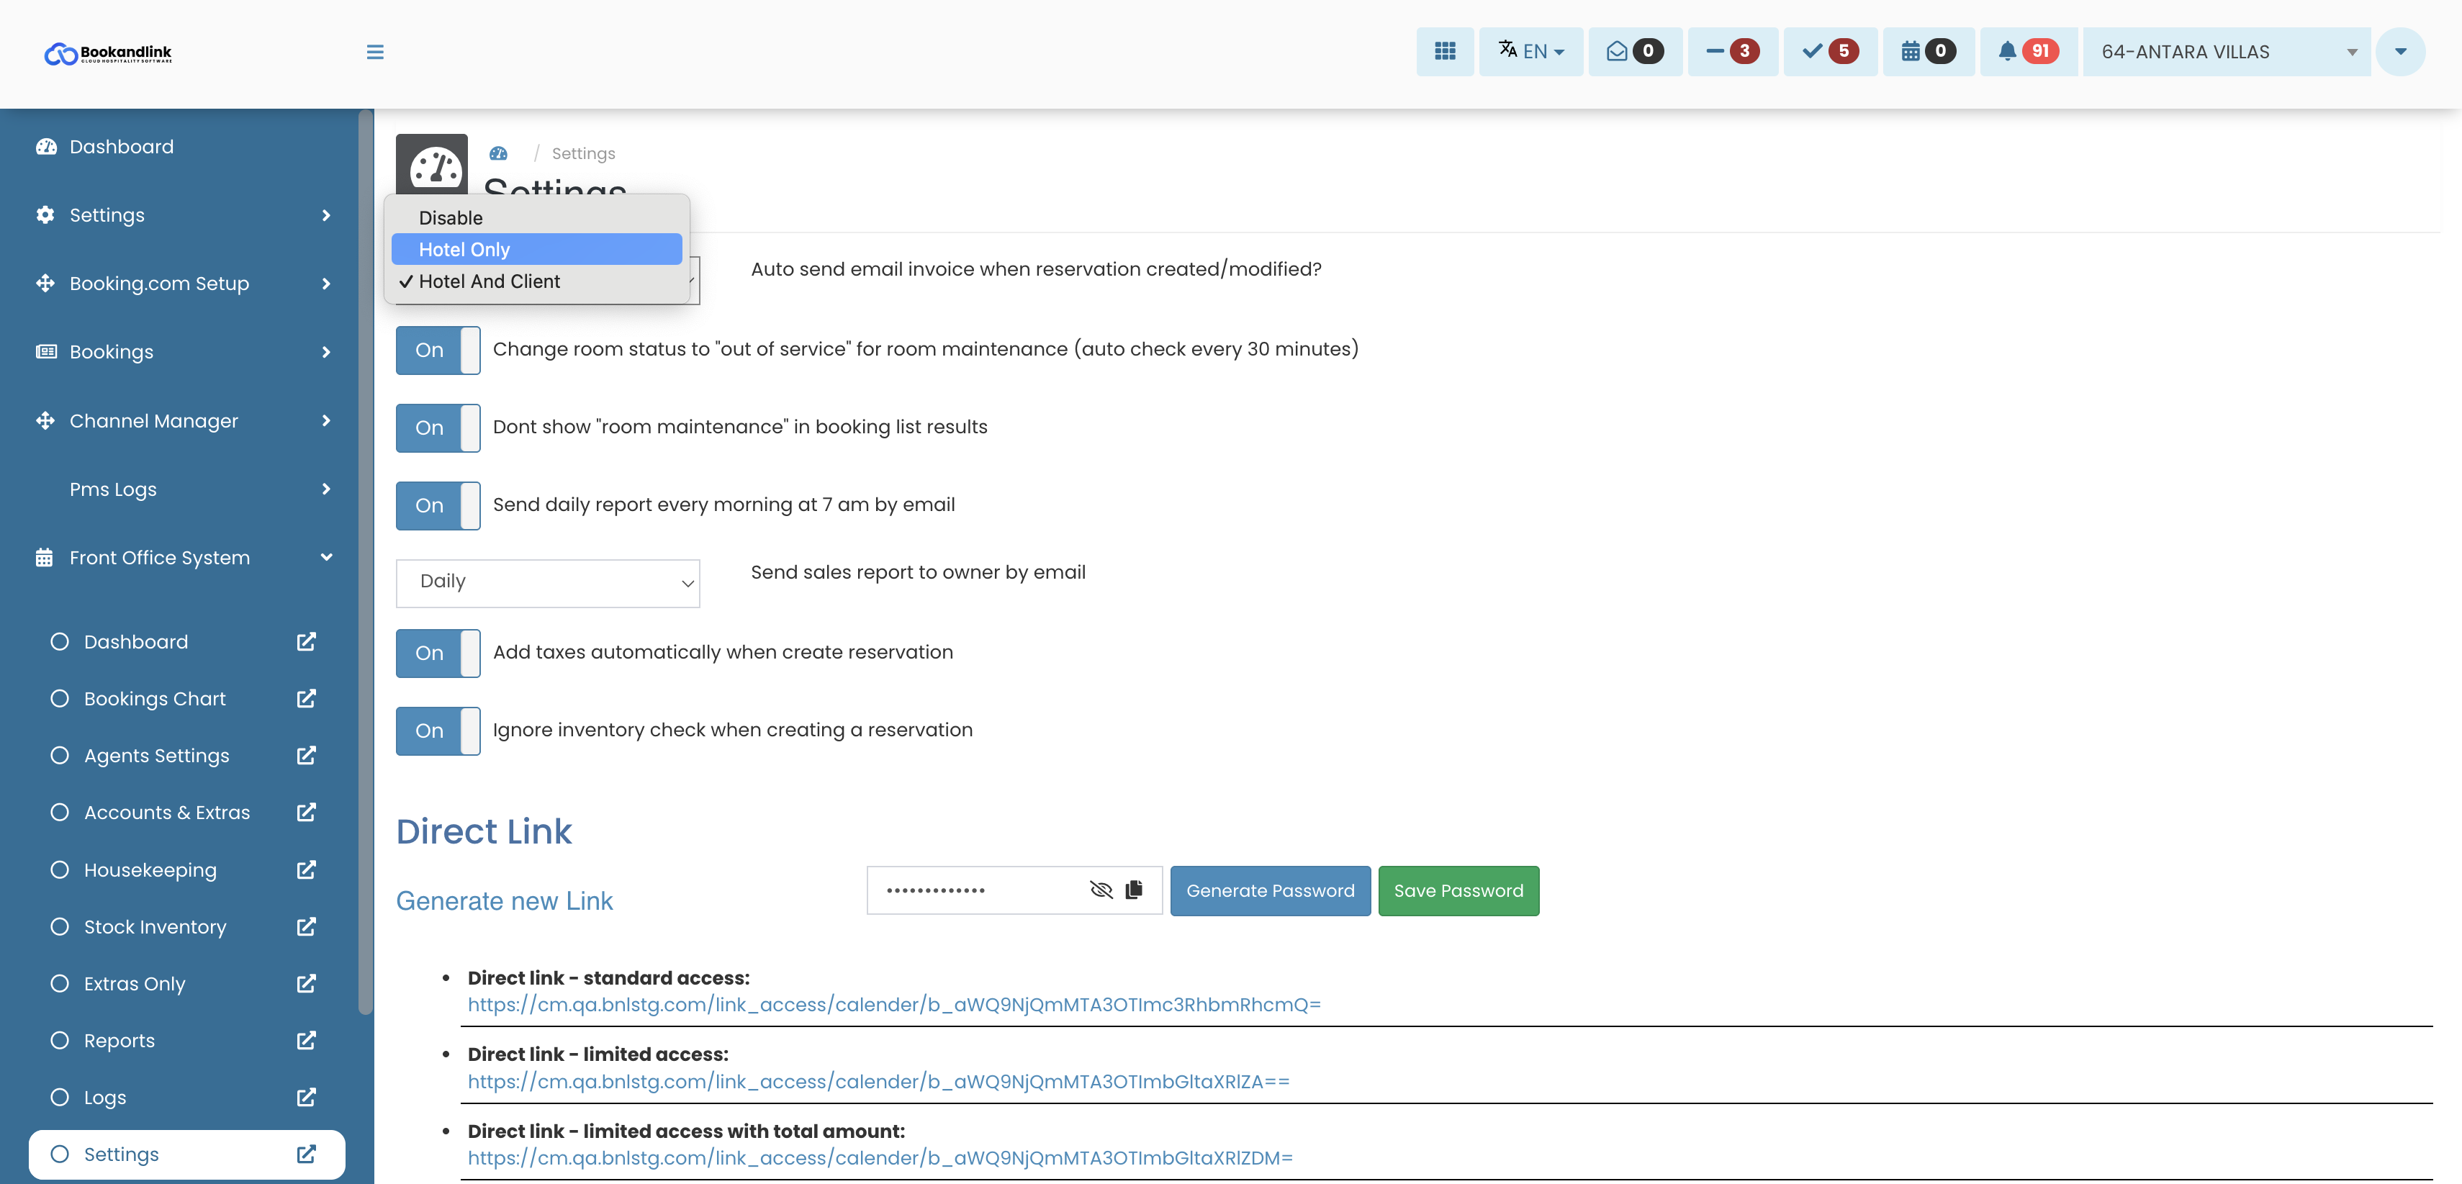The image size is (2462, 1184).
Task: Click the Generate Password button
Action: [x=1270, y=890]
